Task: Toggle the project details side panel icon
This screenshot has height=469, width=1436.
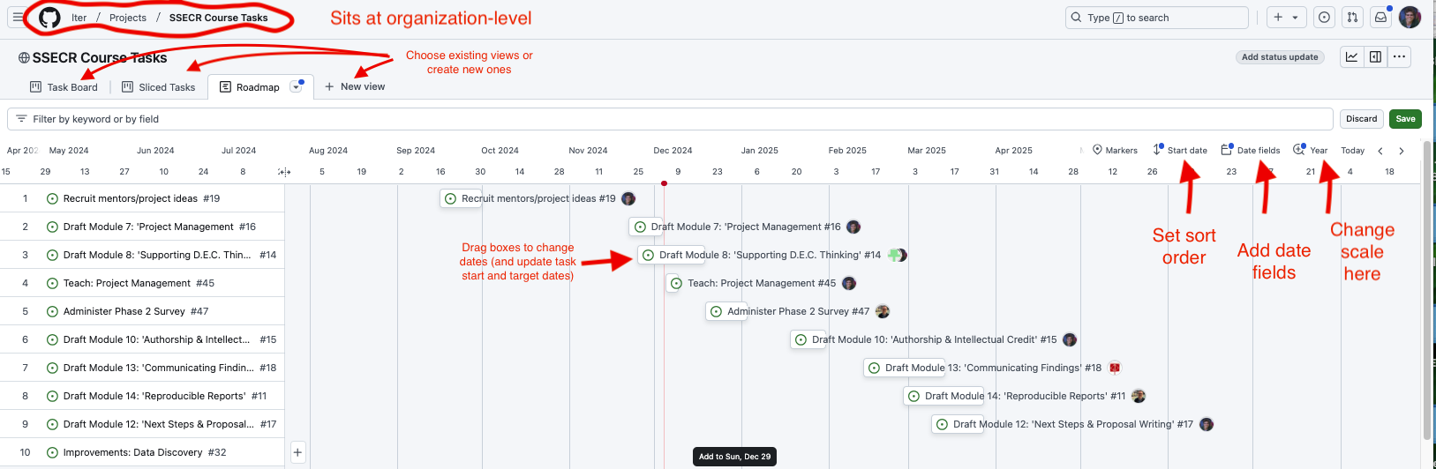Action: (x=1375, y=57)
